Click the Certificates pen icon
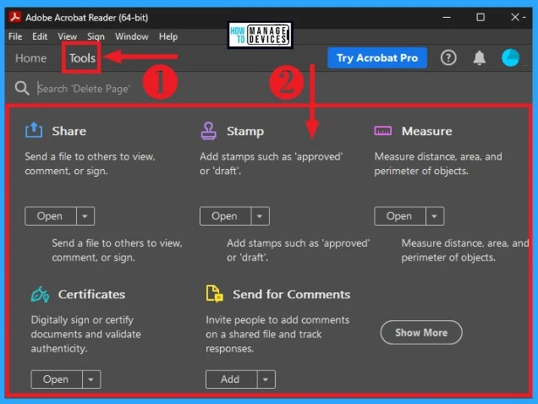 pos(40,294)
